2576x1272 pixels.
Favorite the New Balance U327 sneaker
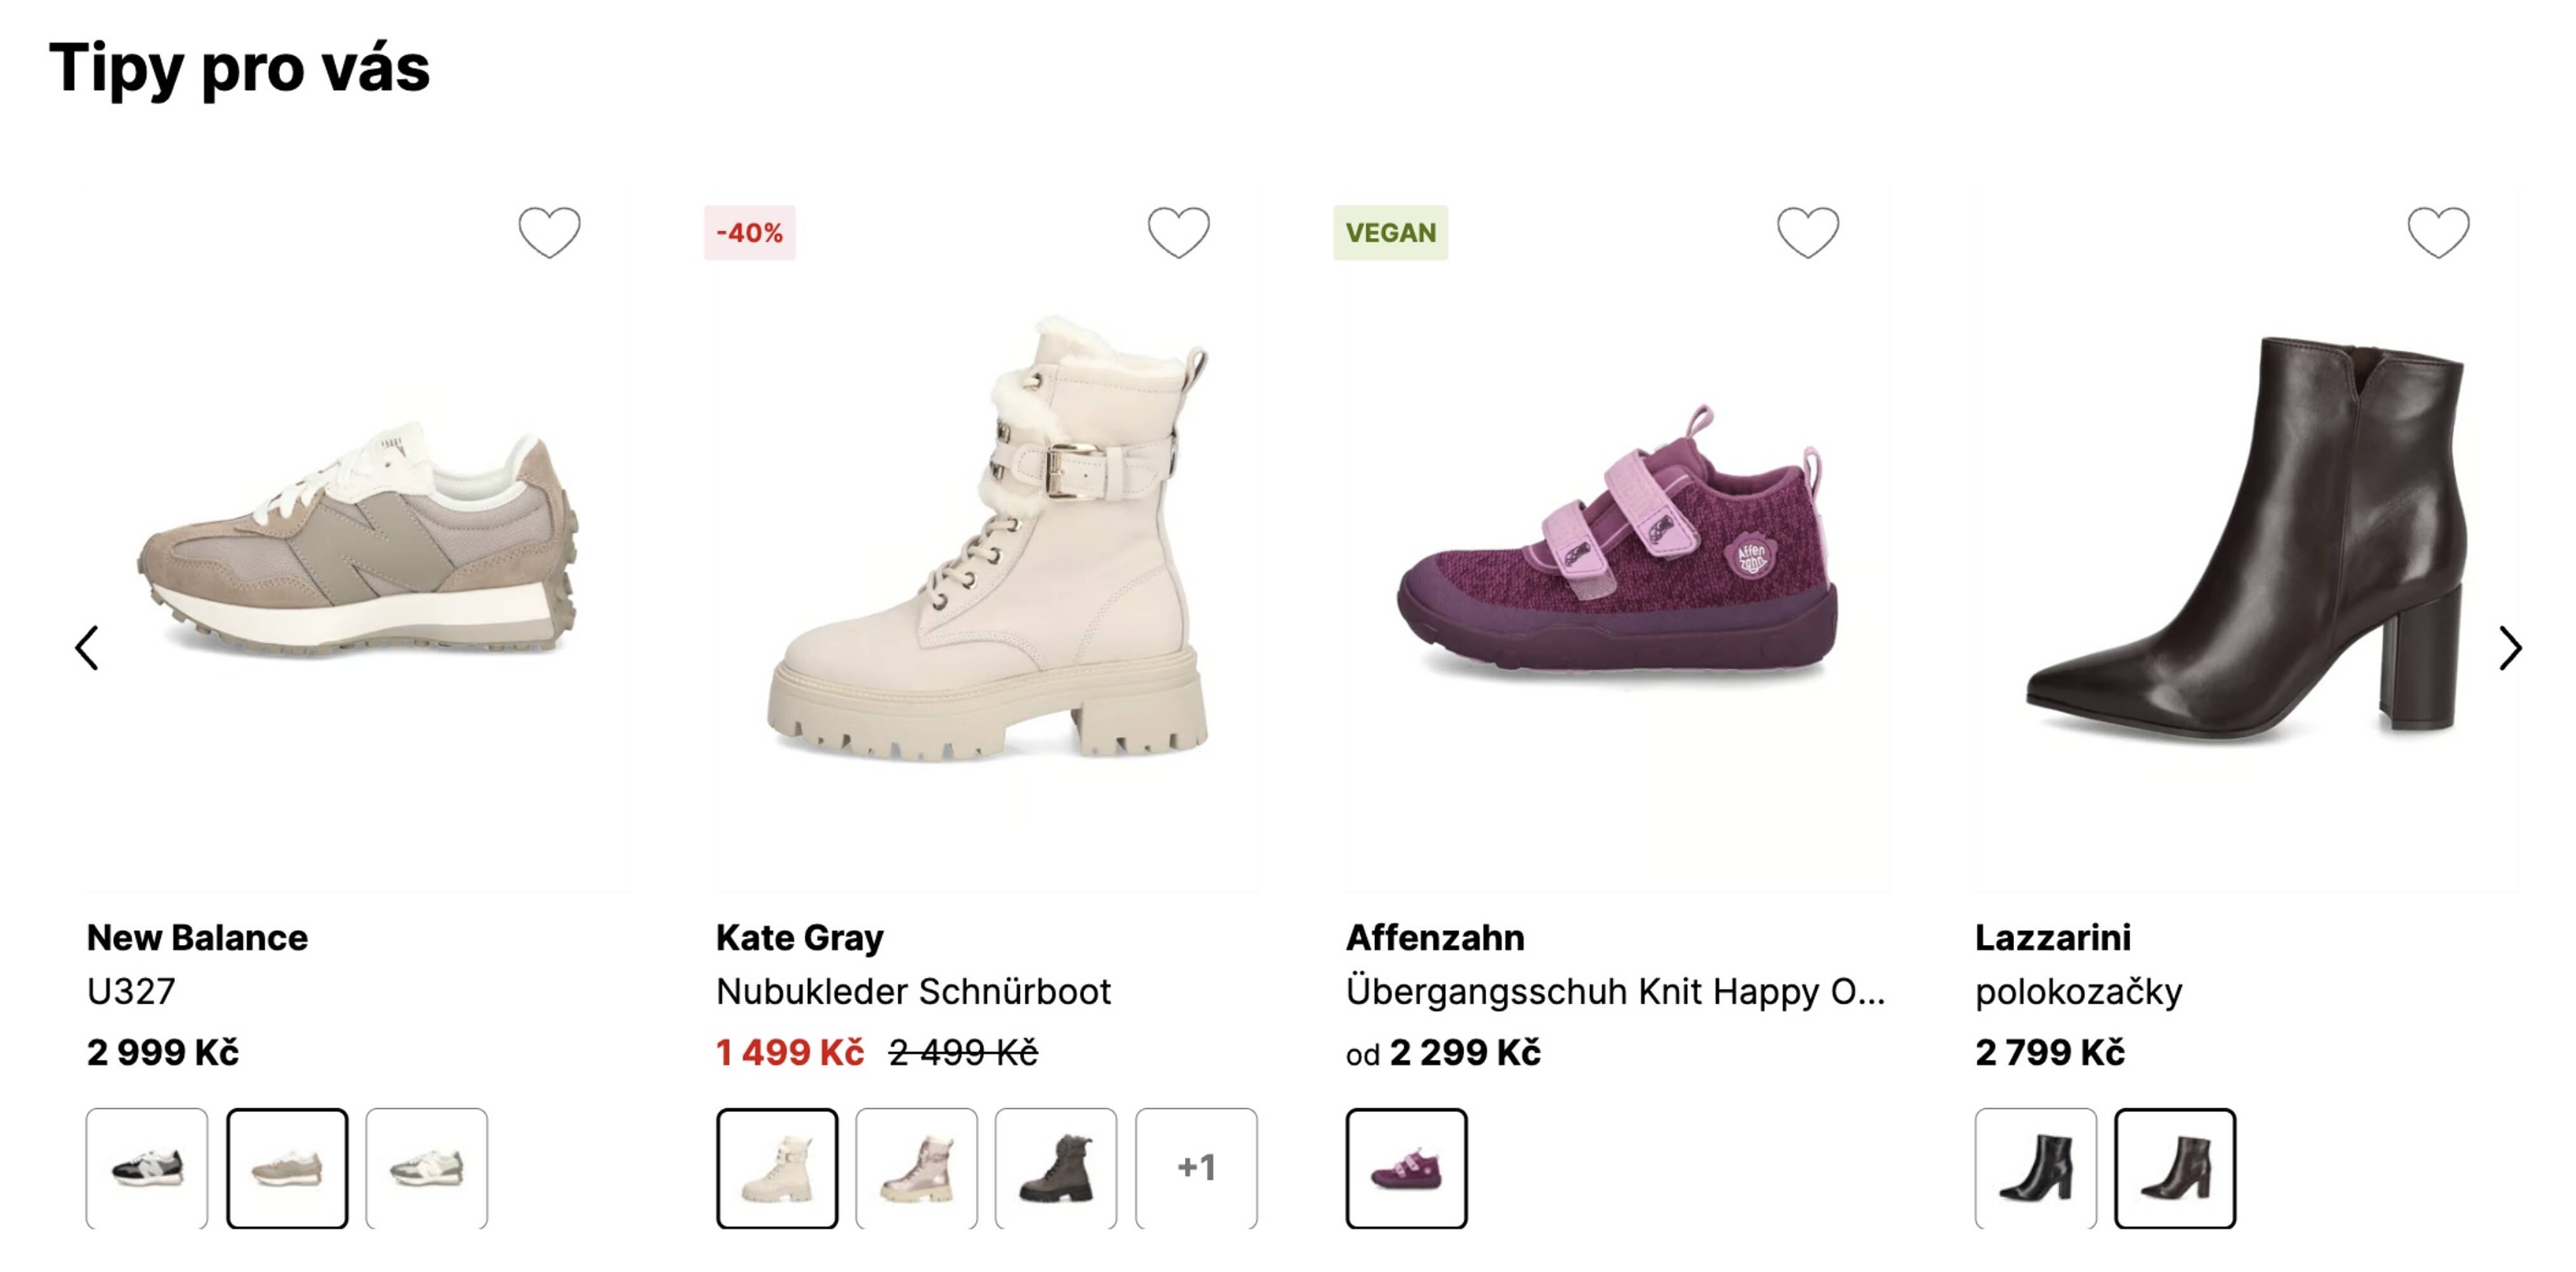coord(549,232)
